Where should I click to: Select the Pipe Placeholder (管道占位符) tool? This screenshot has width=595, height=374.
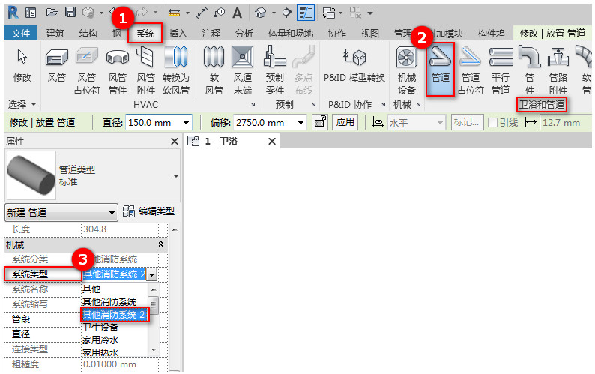click(x=471, y=70)
